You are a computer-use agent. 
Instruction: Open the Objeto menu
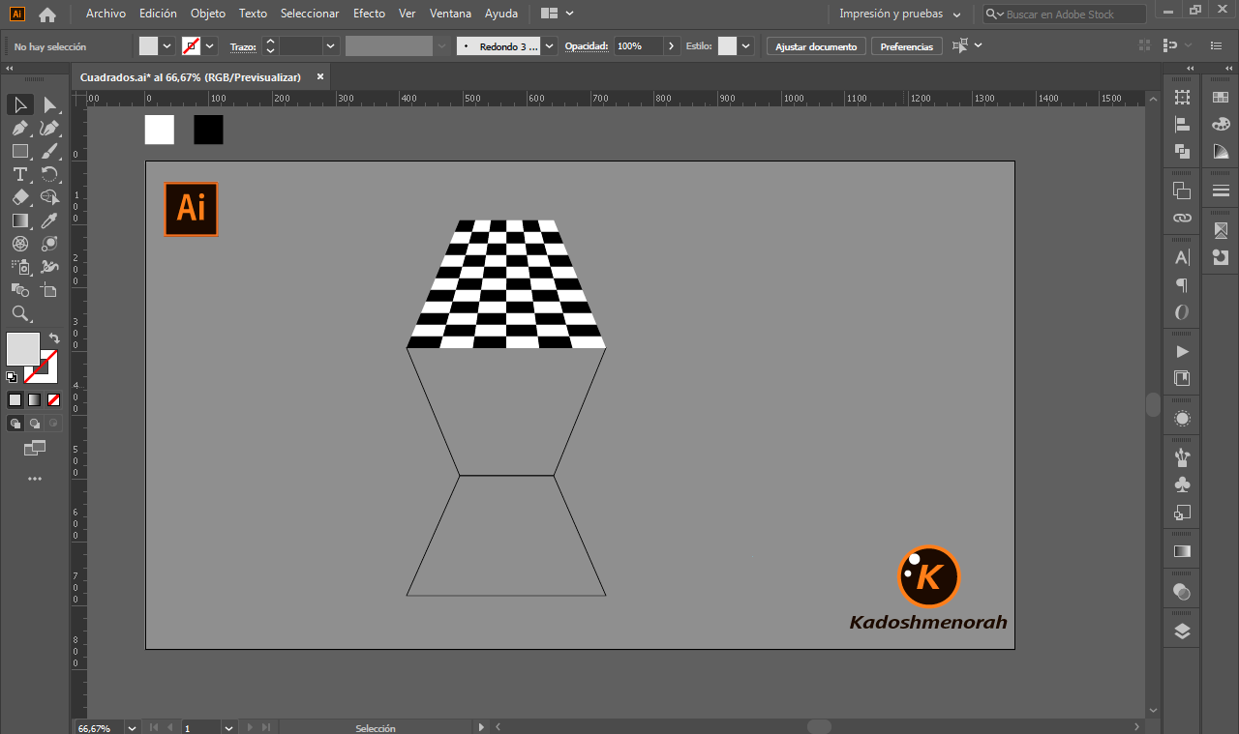point(208,14)
